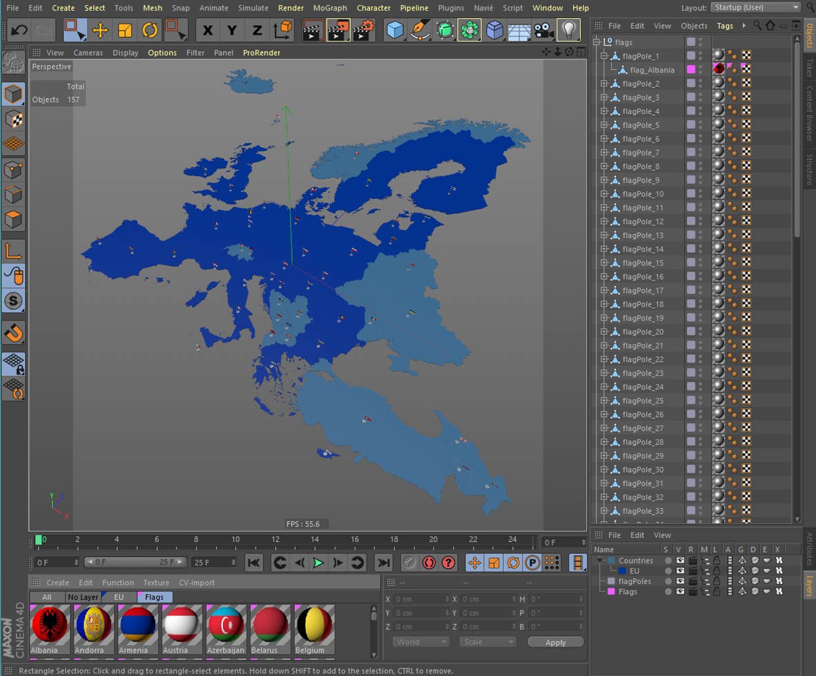Open the MoGraph menu
Image resolution: width=816 pixels, height=676 pixels.
point(330,8)
